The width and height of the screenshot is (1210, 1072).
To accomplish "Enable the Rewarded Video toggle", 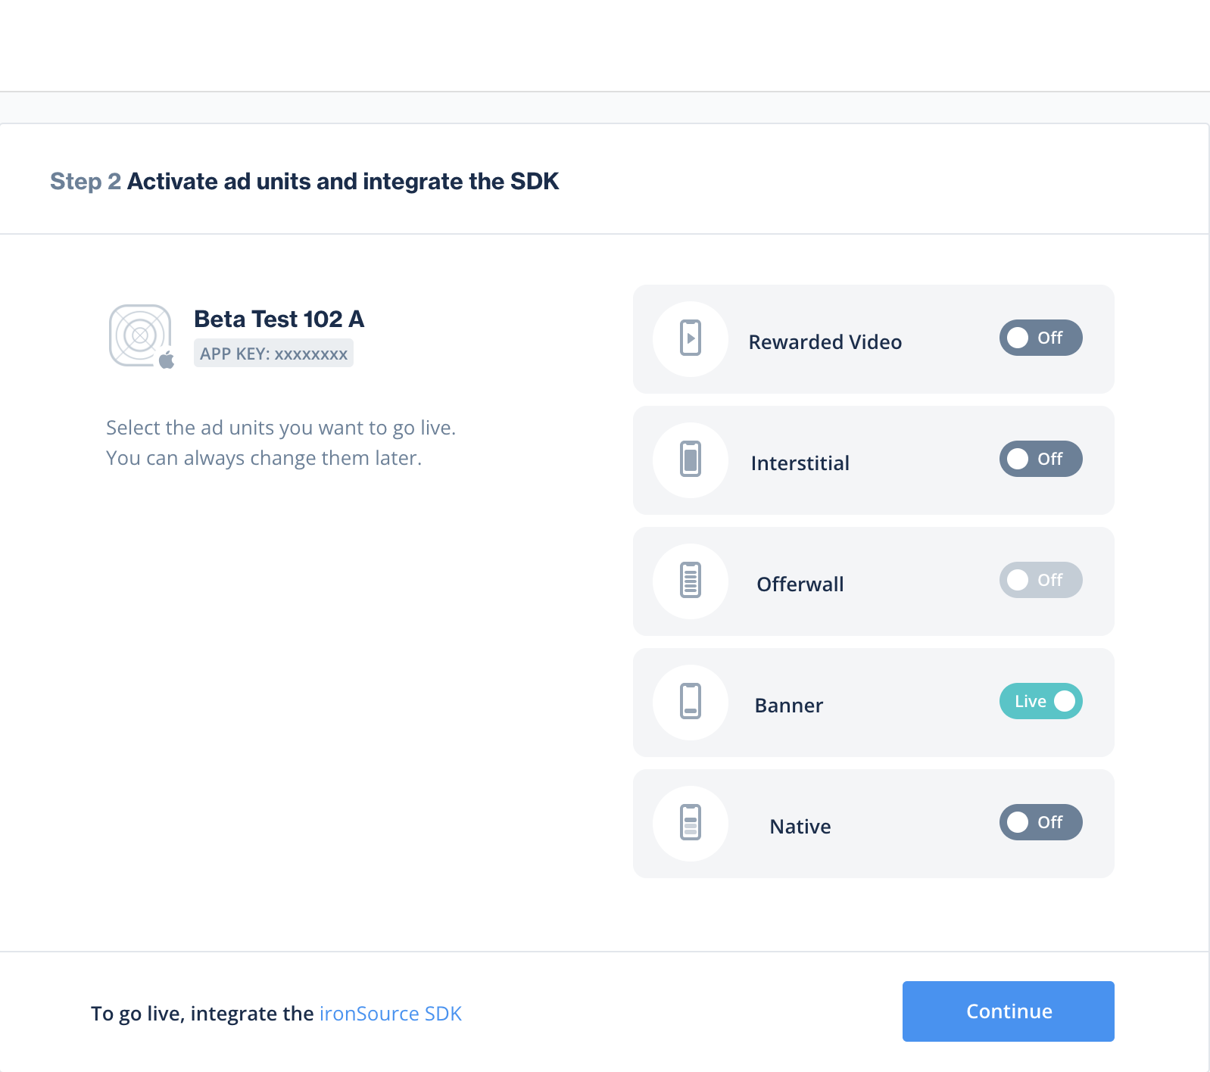I will point(1040,338).
